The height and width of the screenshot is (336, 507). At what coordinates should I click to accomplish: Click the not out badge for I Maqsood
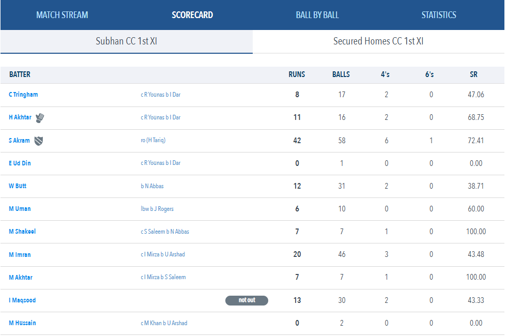click(x=247, y=300)
